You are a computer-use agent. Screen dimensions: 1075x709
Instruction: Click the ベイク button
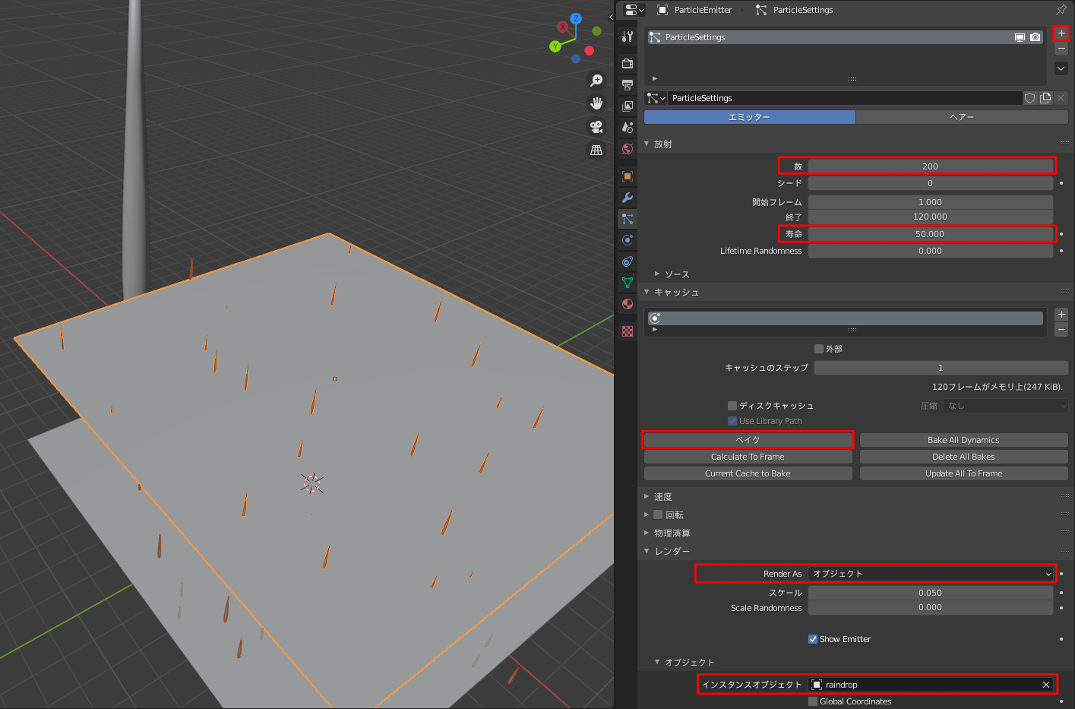(x=748, y=440)
